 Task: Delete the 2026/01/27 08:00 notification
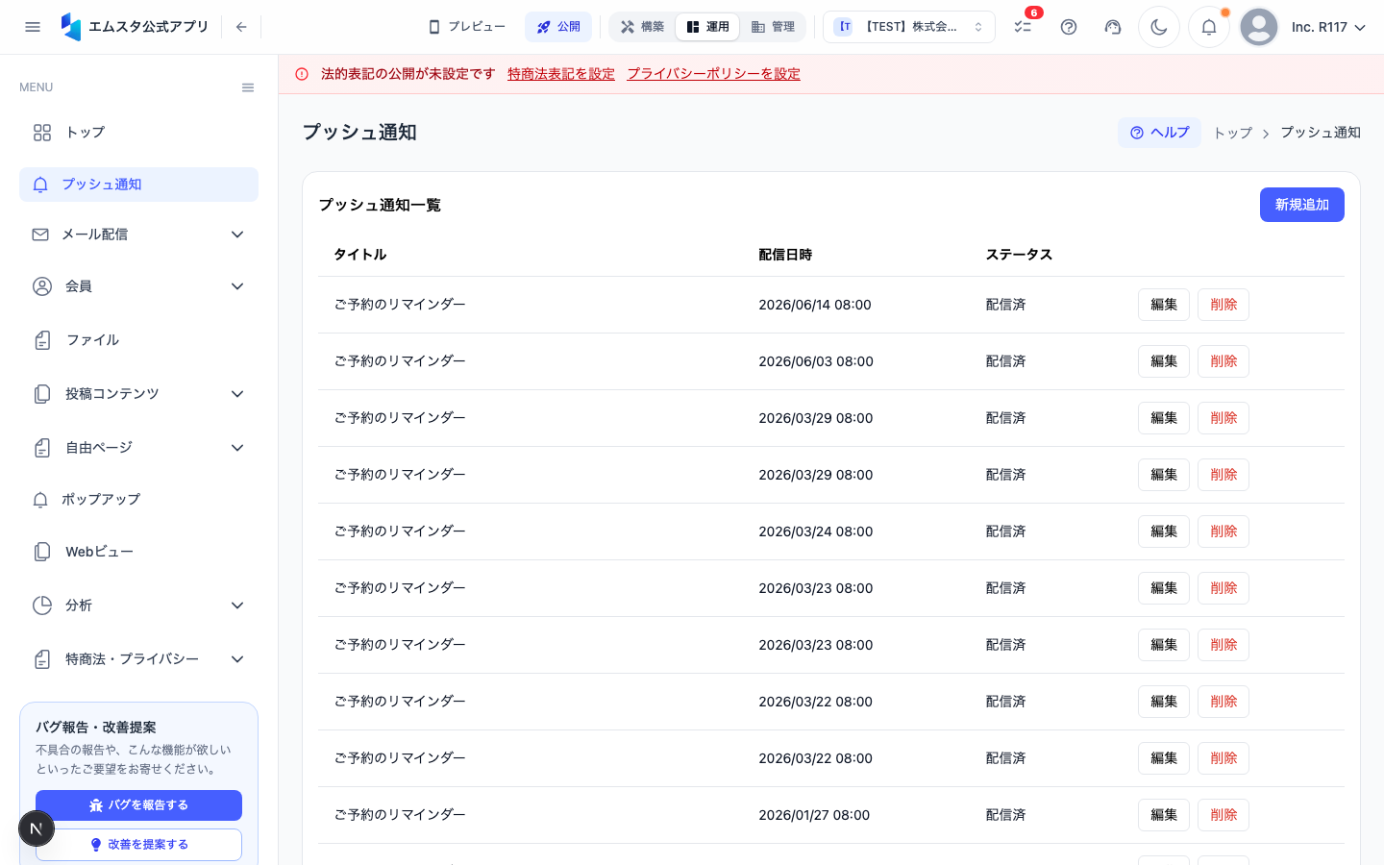coord(1223,815)
